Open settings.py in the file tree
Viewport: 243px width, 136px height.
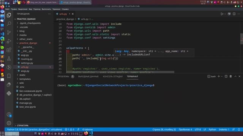coord(27,63)
